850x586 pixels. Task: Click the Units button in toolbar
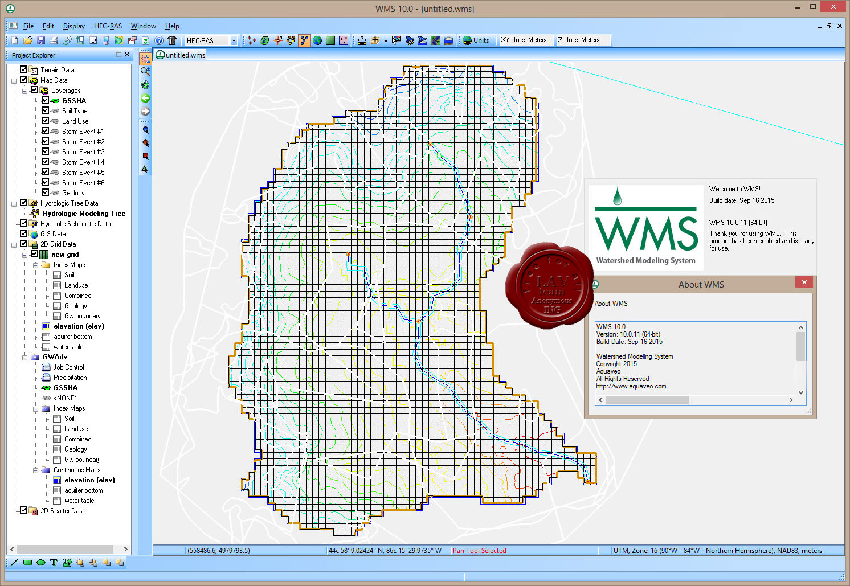pyautogui.click(x=476, y=40)
